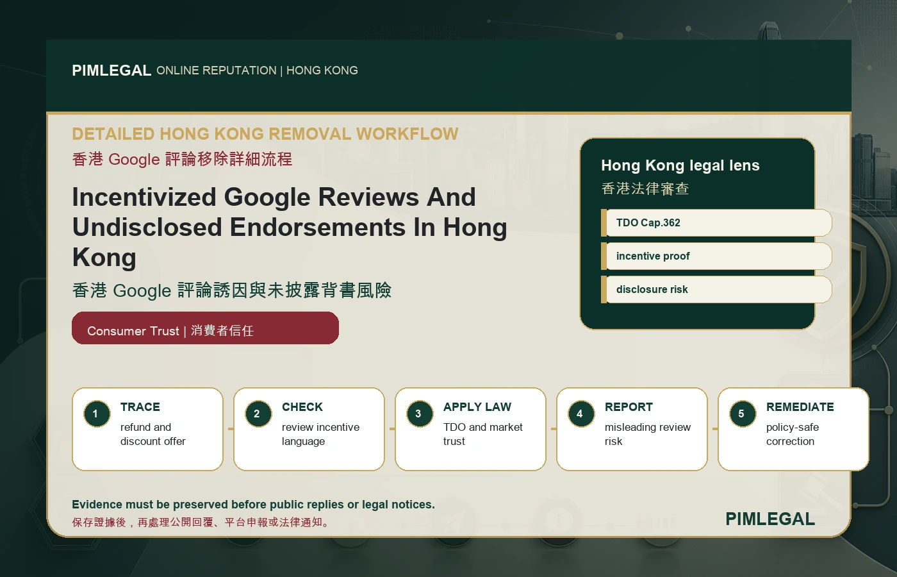The height and width of the screenshot is (577, 897).
Task: Click the step 5 number badge
Action: coord(743,414)
